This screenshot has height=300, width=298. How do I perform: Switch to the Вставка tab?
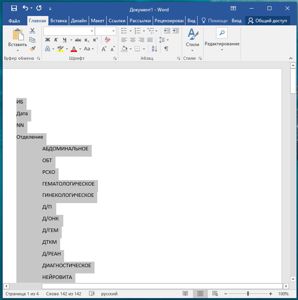59,21
